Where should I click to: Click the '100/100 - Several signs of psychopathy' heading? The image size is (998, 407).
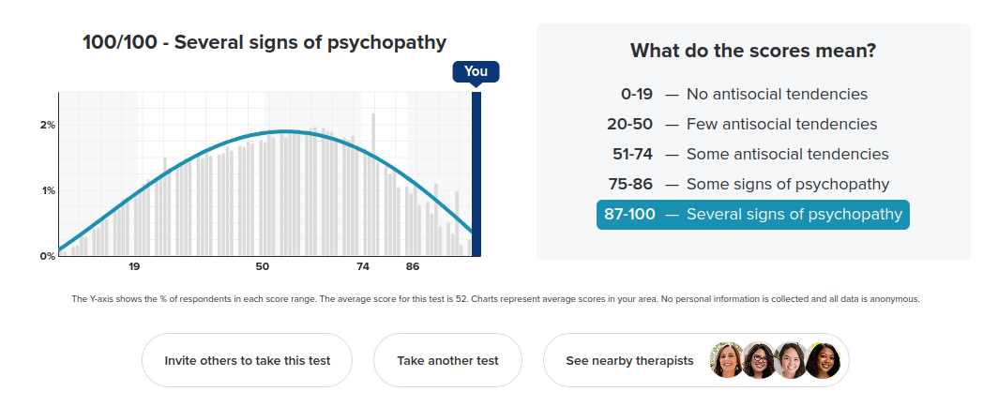click(x=265, y=42)
